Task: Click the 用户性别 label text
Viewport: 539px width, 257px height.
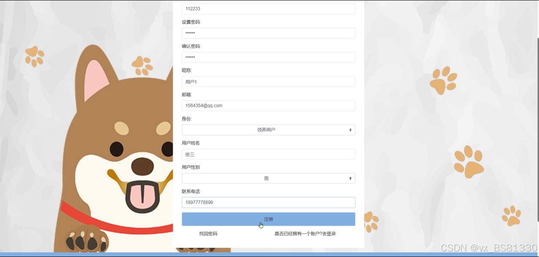Action: tap(191, 167)
